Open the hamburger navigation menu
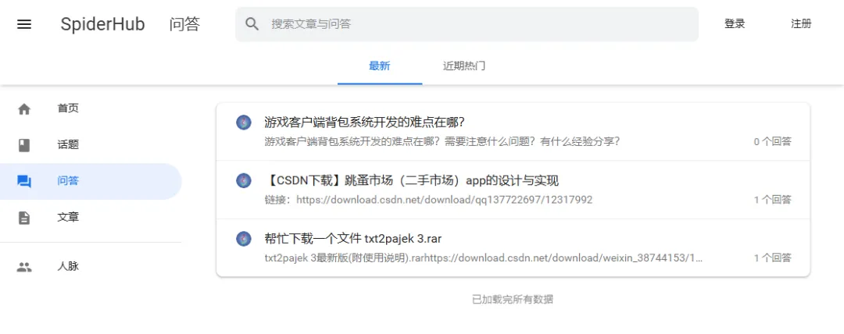844x334 pixels. pyautogui.click(x=24, y=24)
